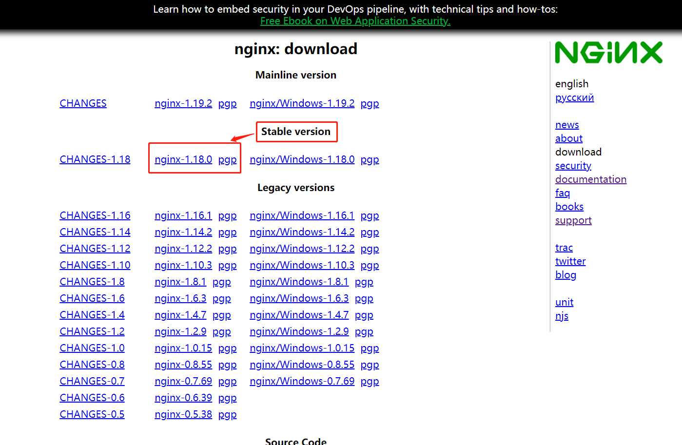Download nginx-1.4.7
This screenshot has width=682, height=445.
(180, 315)
